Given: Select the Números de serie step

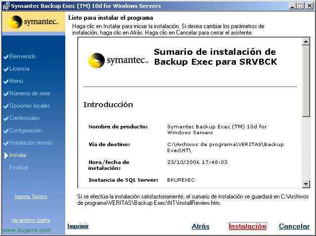Looking at the screenshot, I should pyautogui.click(x=30, y=93).
